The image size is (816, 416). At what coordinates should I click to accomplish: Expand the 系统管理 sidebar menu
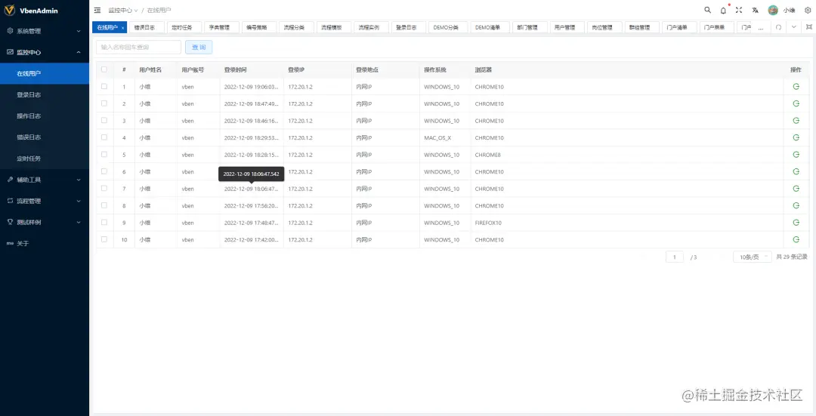[x=45, y=31]
